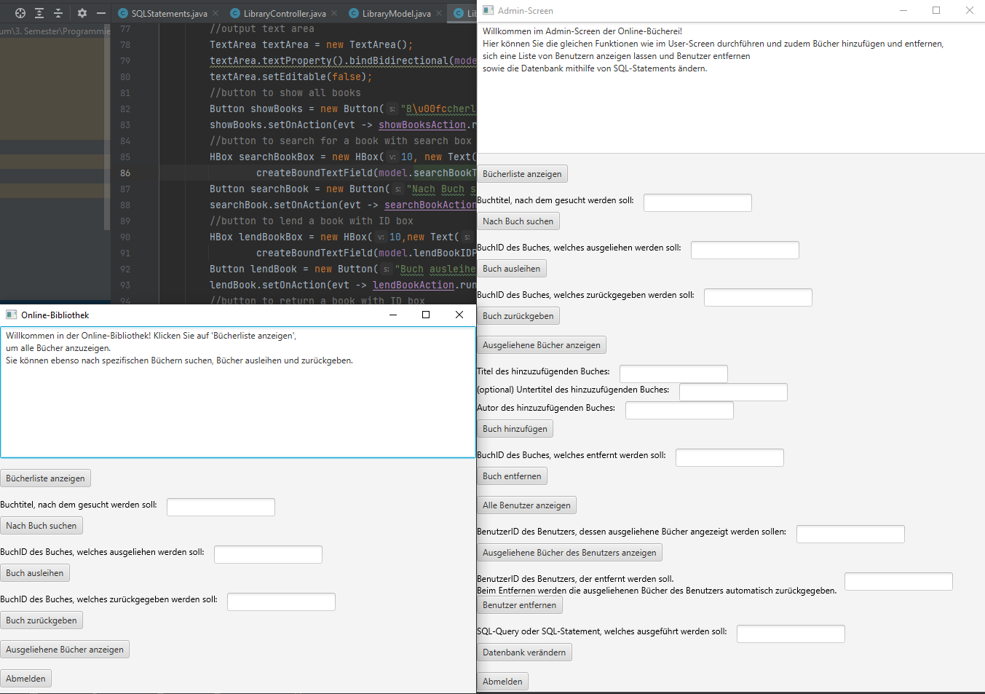Click the Select Opened File target icon
This screenshot has width=985, height=694.
[20, 13]
